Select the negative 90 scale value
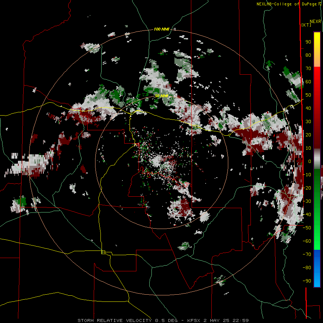 (307, 281)
